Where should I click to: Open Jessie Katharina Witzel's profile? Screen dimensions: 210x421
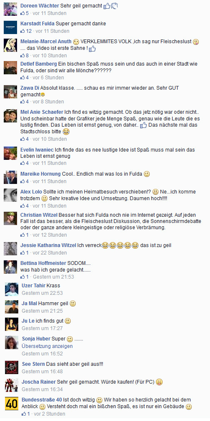click(48, 245)
